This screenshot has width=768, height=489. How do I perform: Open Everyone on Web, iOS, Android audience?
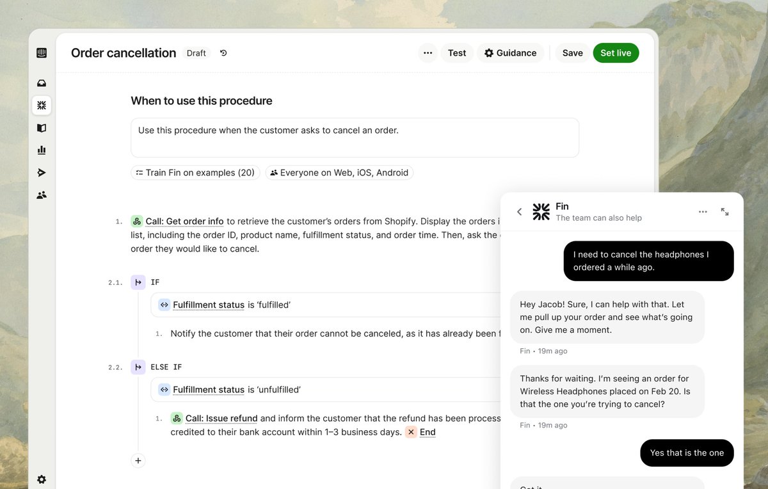pos(339,173)
